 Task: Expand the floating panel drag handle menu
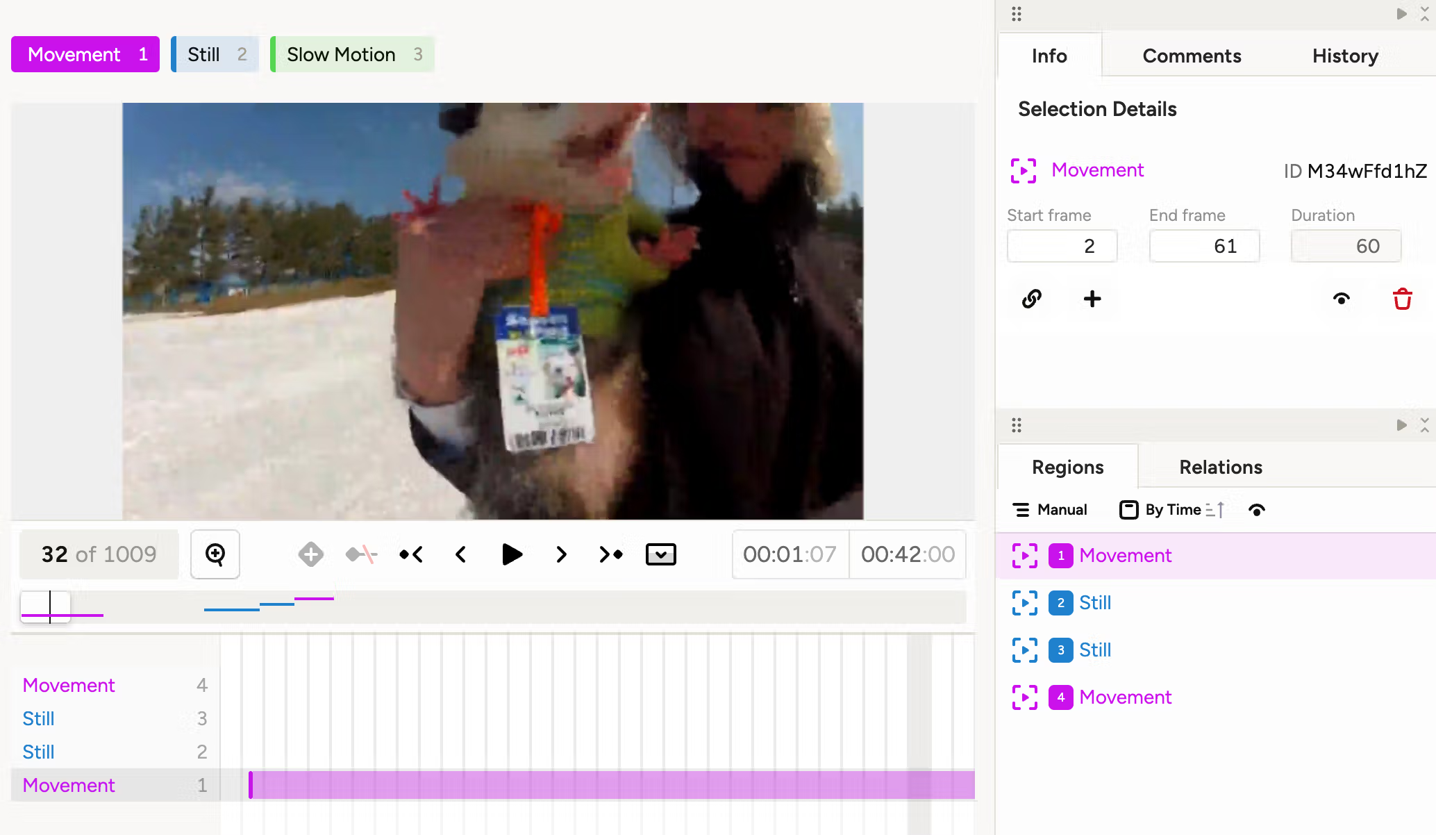coord(1016,14)
